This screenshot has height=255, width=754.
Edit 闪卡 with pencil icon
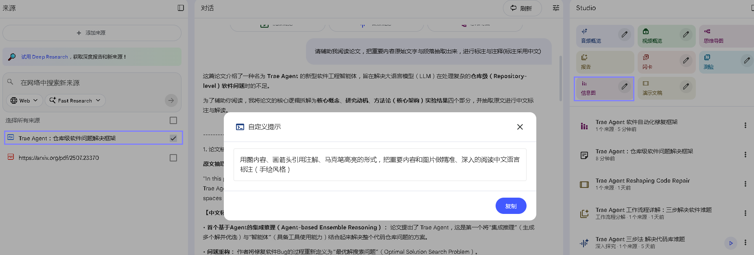click(x=686, y=61)
